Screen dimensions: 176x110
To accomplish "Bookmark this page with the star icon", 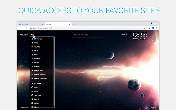I will click(145, 28).
